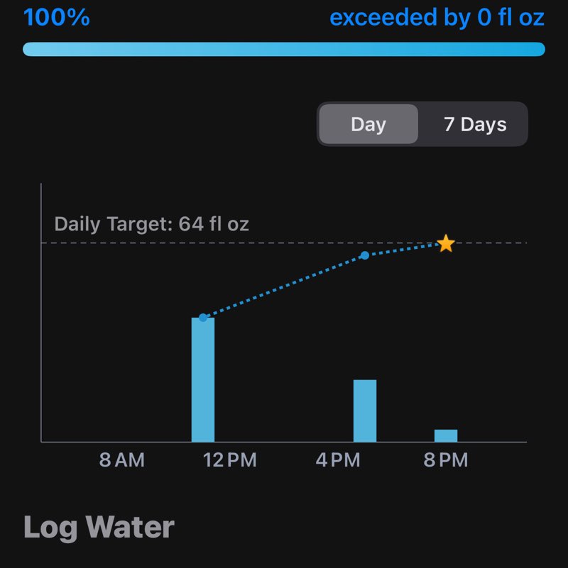The width and height of the screenshot is (568, 568).
Task: Click the data point above the noon bar
Action: tap(203, 318)
